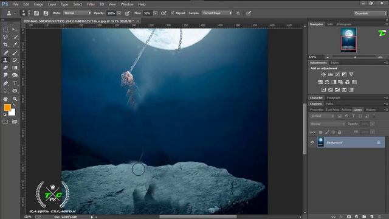Open the Opacity slider arrow in options bar
Screen dimensions: 389x219
click(x=119, y=13)
